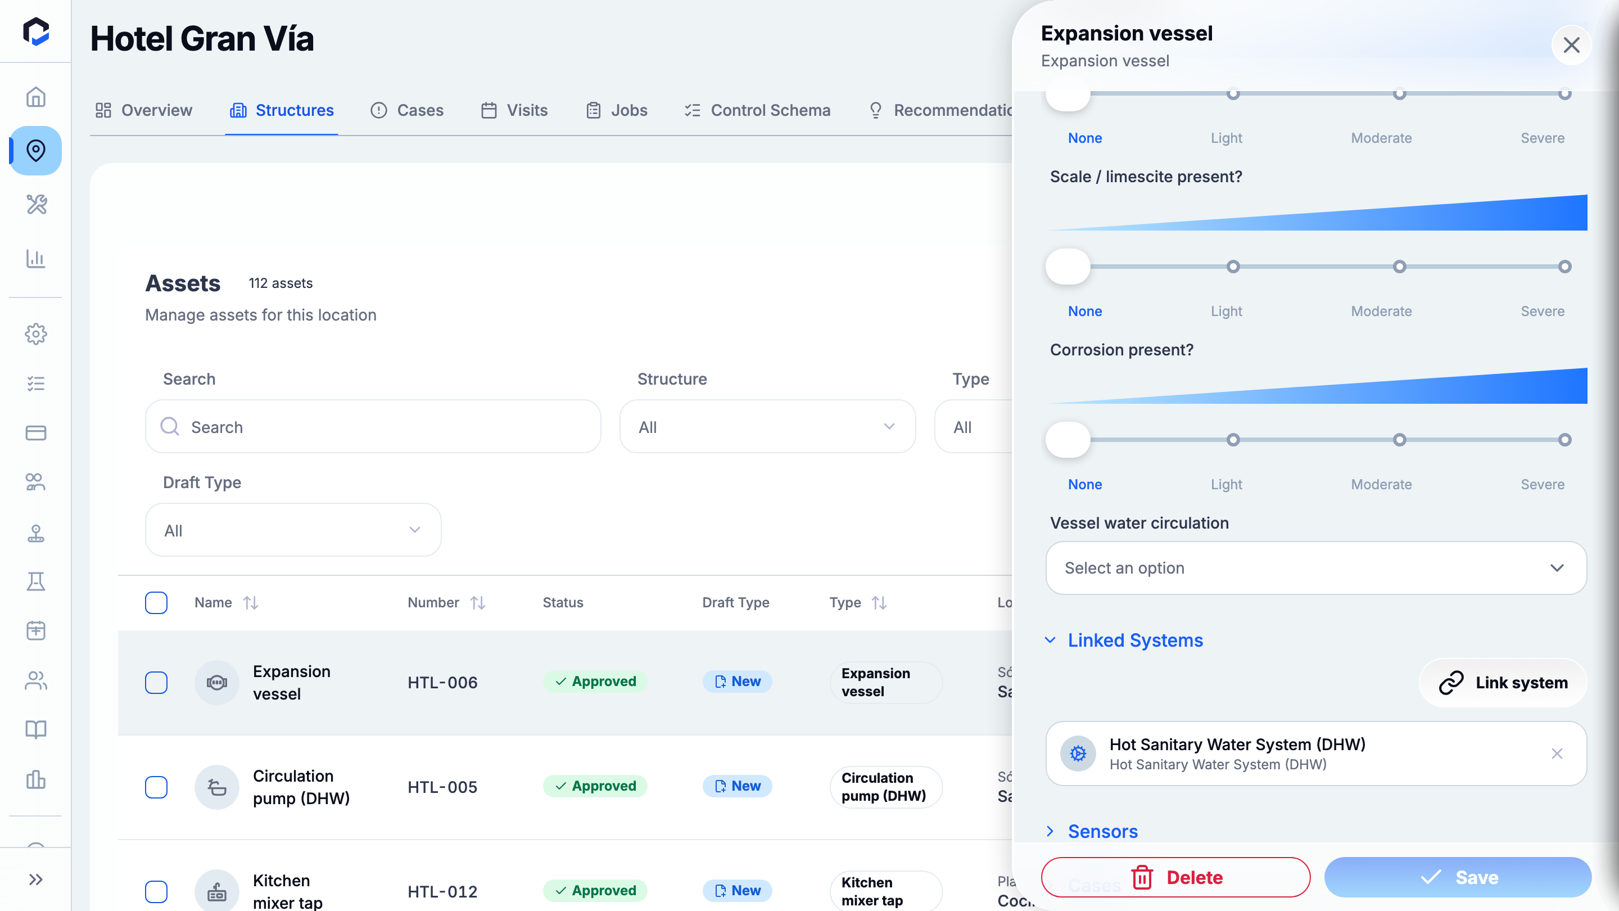Click the Link system button

[x=1503, y=682]
